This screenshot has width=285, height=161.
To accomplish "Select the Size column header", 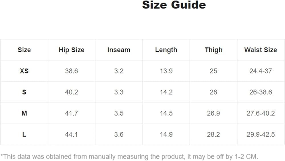I will 24,50.
